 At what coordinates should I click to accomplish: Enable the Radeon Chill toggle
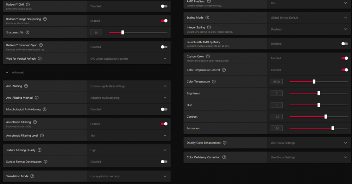tap(164, 6)
